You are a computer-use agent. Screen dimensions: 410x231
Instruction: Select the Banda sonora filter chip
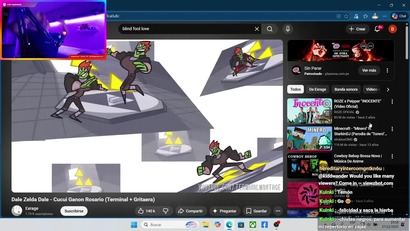pos(346,90)
